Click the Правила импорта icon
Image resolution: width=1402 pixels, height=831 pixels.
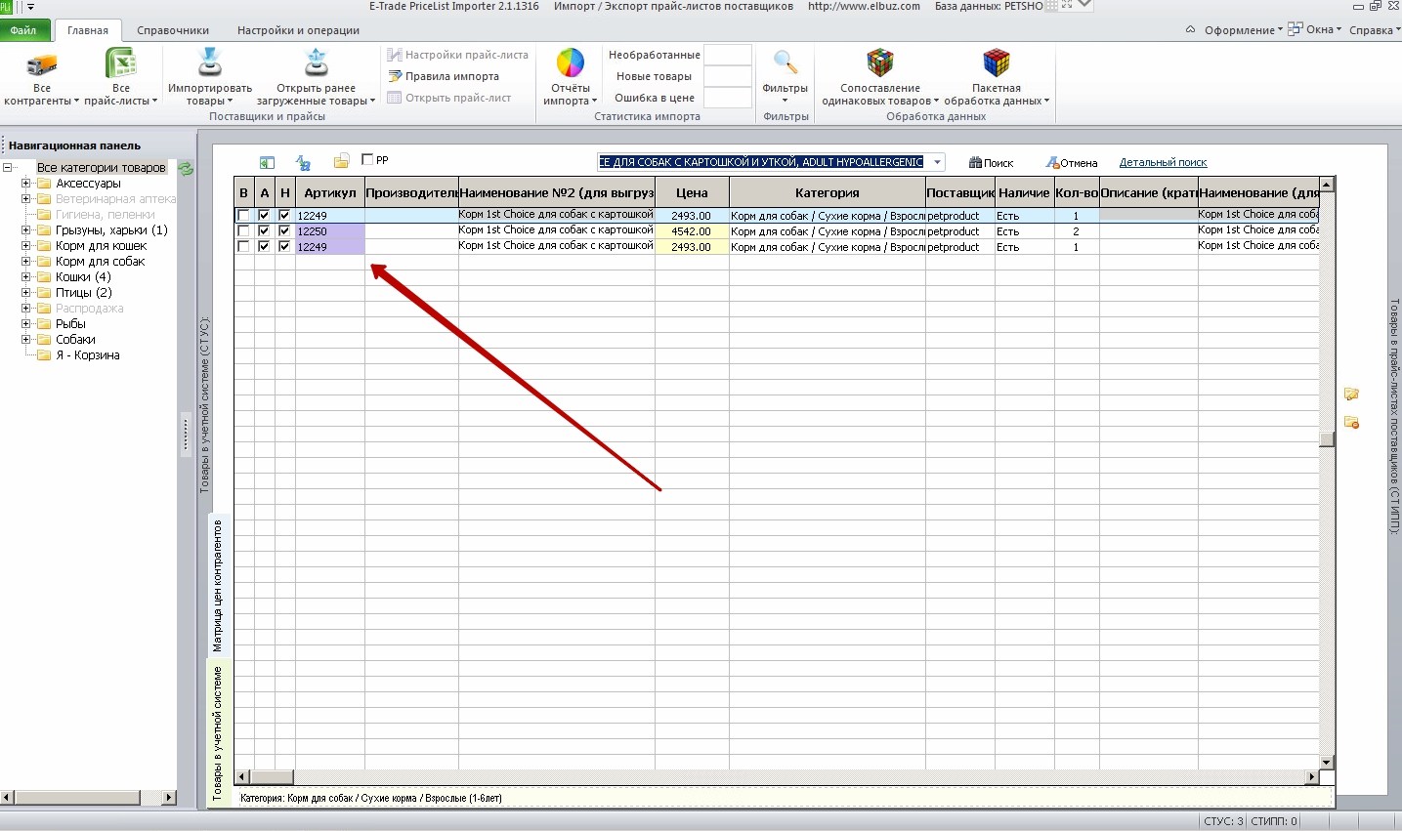(x=395, y=76)
